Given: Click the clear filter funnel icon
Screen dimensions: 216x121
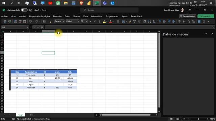Looking at the screenshot, I should 139,22.
